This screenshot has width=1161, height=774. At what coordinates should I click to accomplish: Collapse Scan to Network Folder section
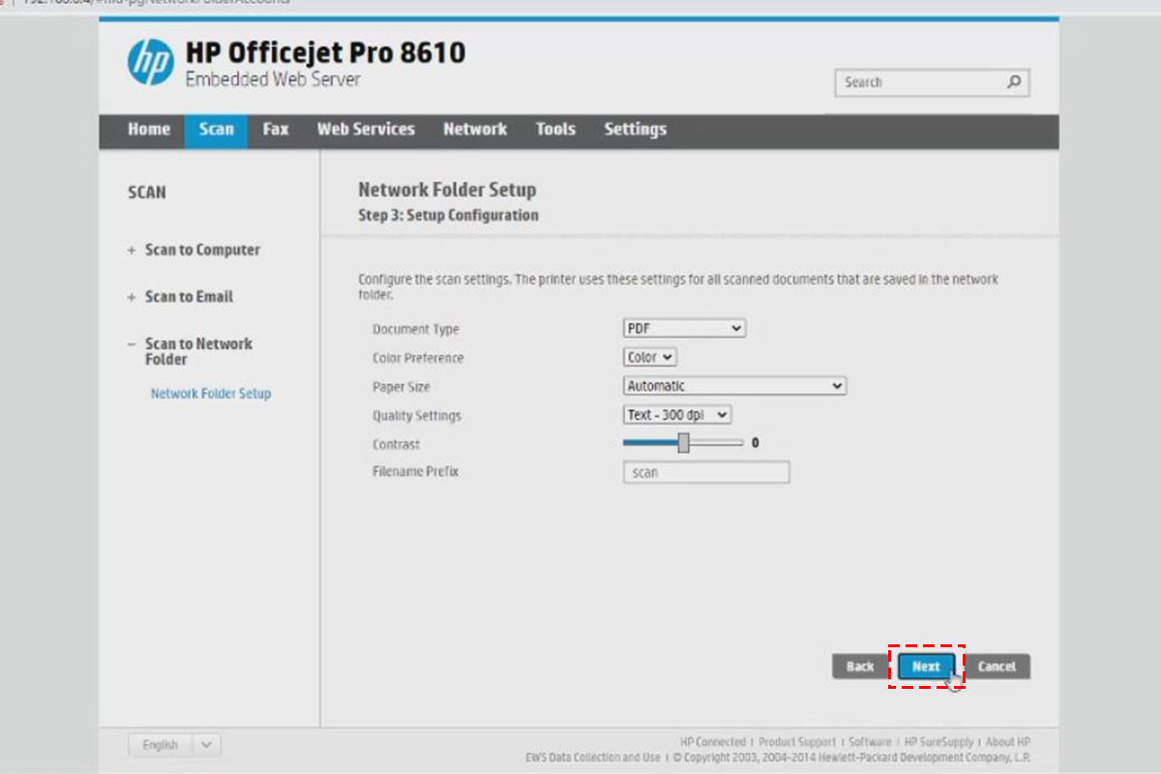pos(190,351)
